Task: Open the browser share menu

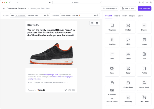Action: pyautogui.click(x=143, y=3)
